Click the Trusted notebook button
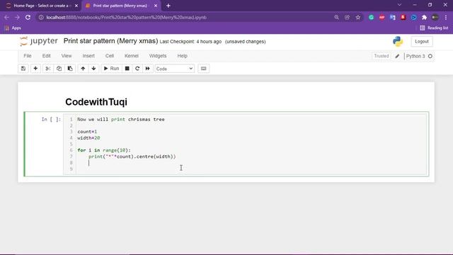The image size is (453, 255). coord(382,56)
